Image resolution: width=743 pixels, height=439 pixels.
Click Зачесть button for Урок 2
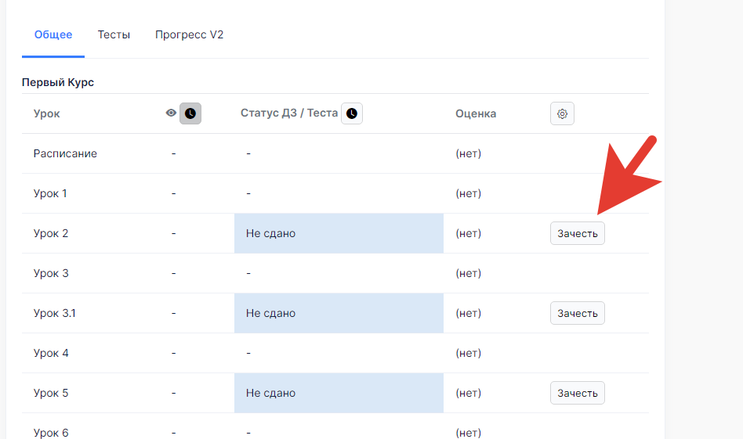(577, 233)
